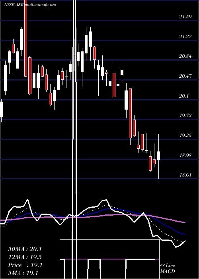Screen dimensions: 199x279
Task: Click the MACD box outline panel
Action: coord(109,259)
